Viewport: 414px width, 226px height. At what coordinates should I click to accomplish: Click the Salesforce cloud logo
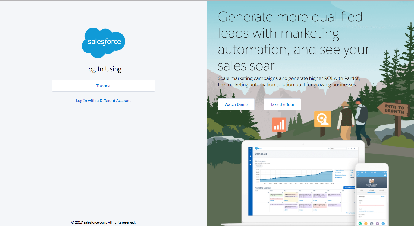(103, 43)
